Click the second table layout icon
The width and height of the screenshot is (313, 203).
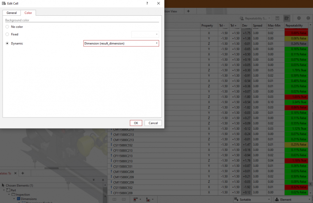coord(124,200)
